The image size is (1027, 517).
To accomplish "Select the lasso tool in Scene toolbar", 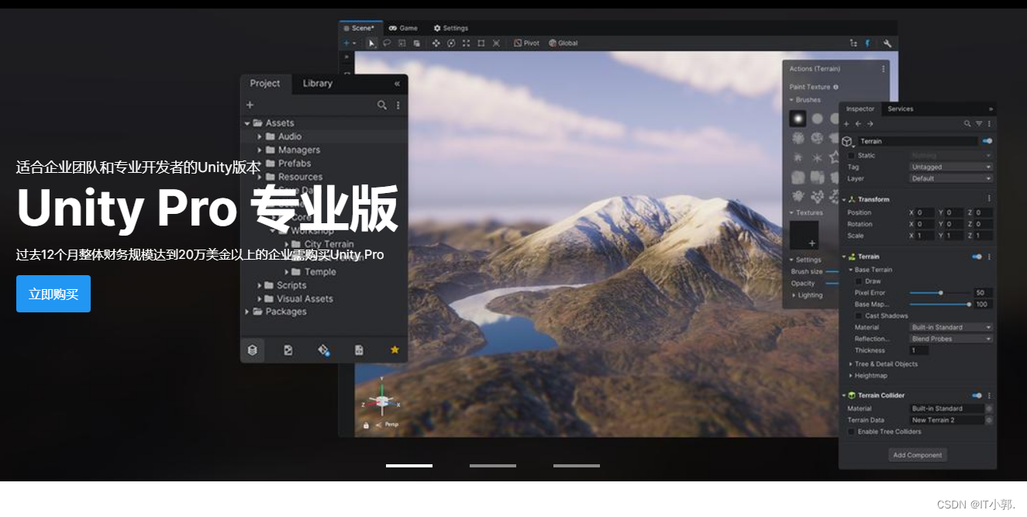I will [x=387, y=43].
